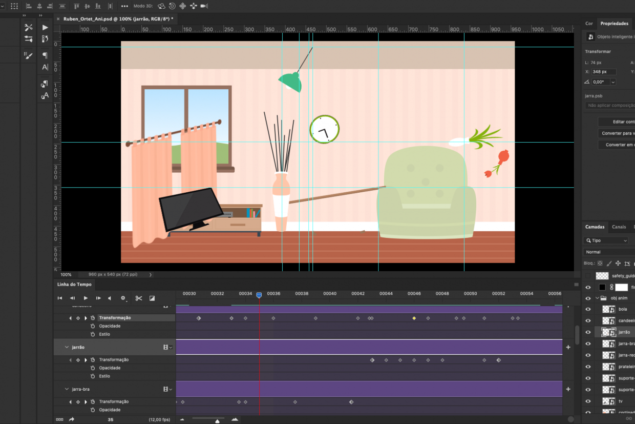Click the orbit 3D camera icon
The image size is (635, 424).
point(161,6)
